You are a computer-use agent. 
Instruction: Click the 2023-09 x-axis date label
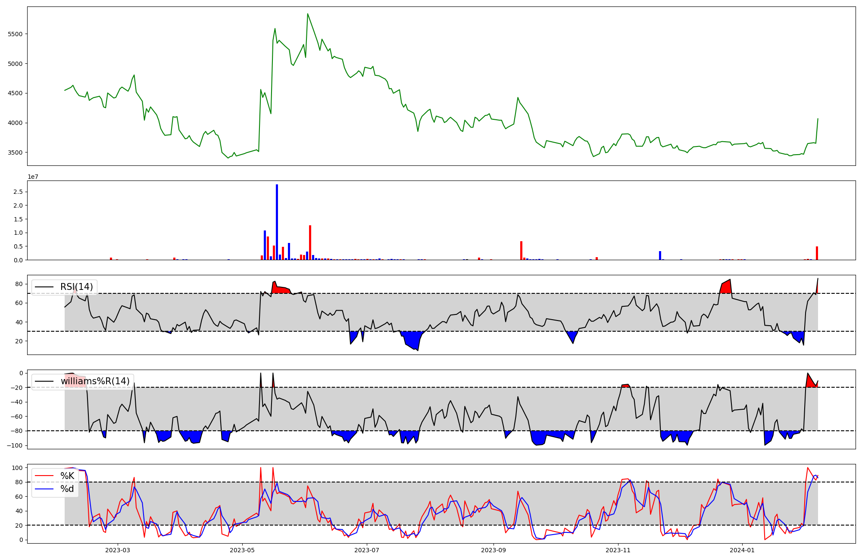tap(493, 550)
